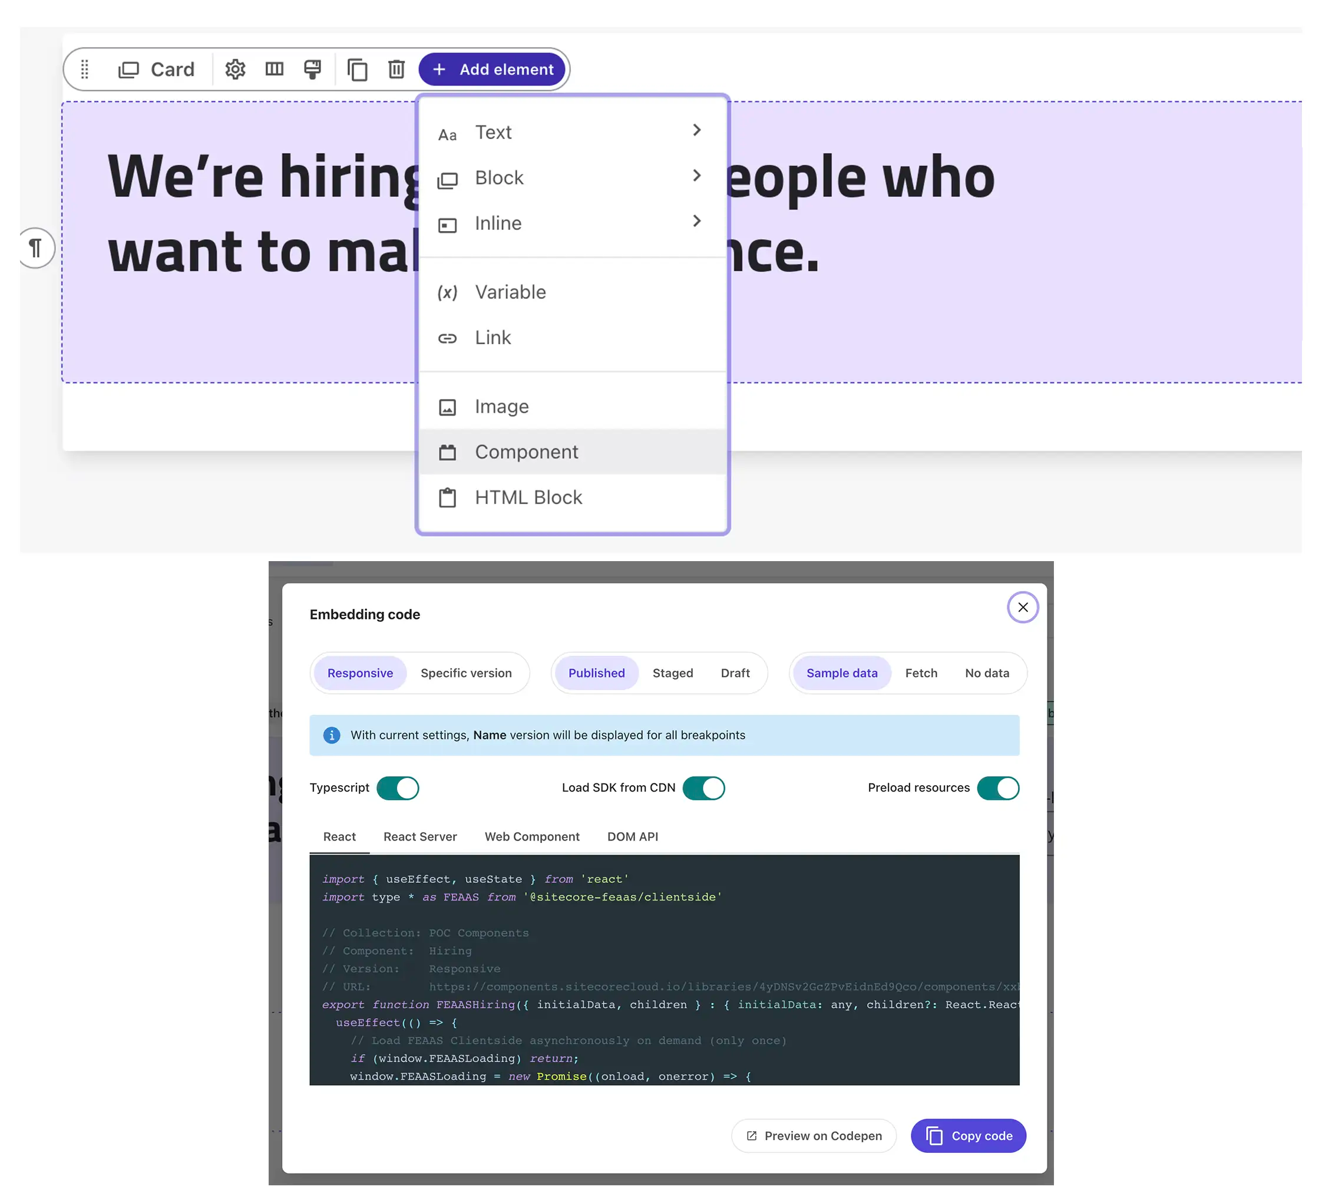Click the Link element type icon
The image size is (1322, 1203).
tap(448, 338)
